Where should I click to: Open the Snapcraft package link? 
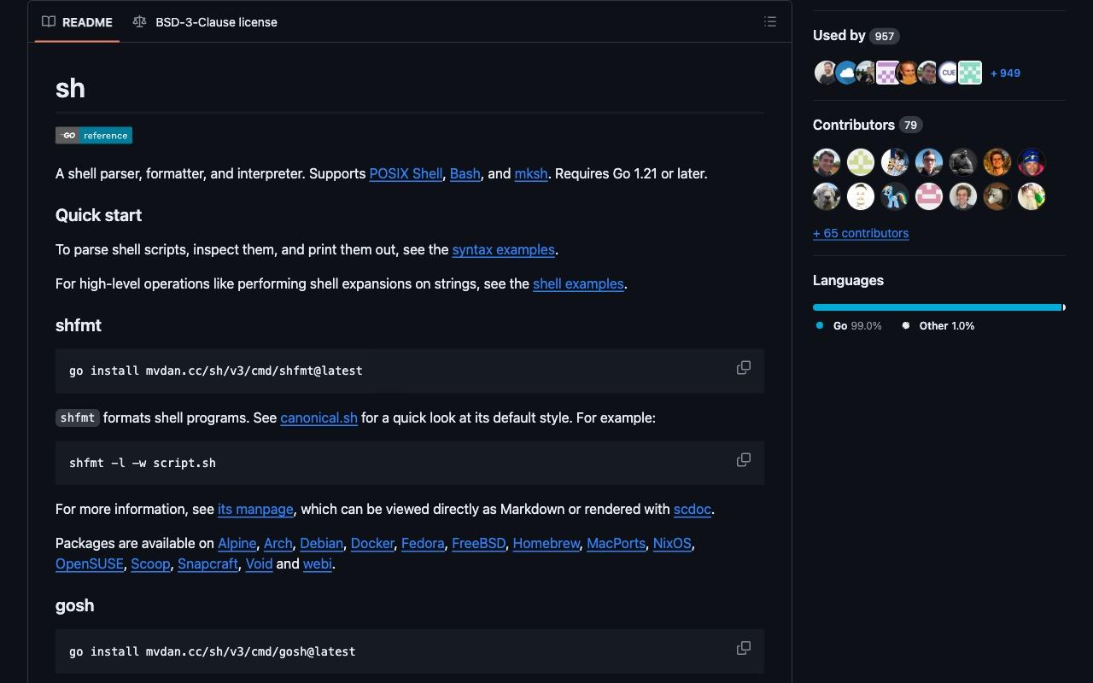207,563
